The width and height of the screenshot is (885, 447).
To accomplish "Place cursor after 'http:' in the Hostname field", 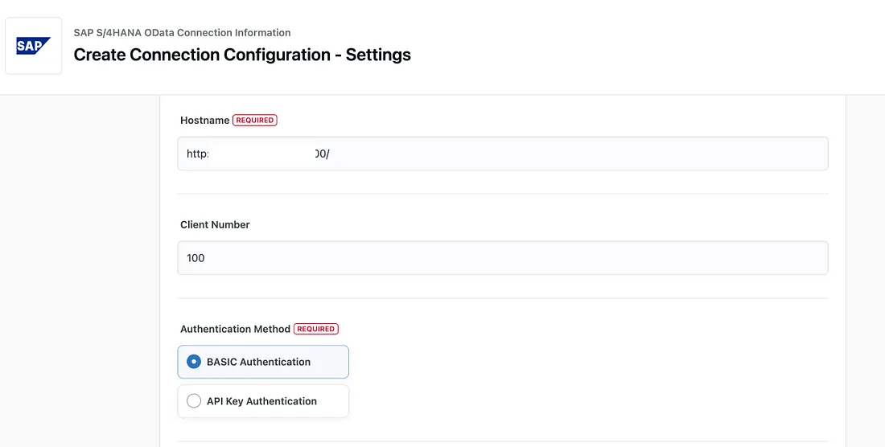I will 209,154.
